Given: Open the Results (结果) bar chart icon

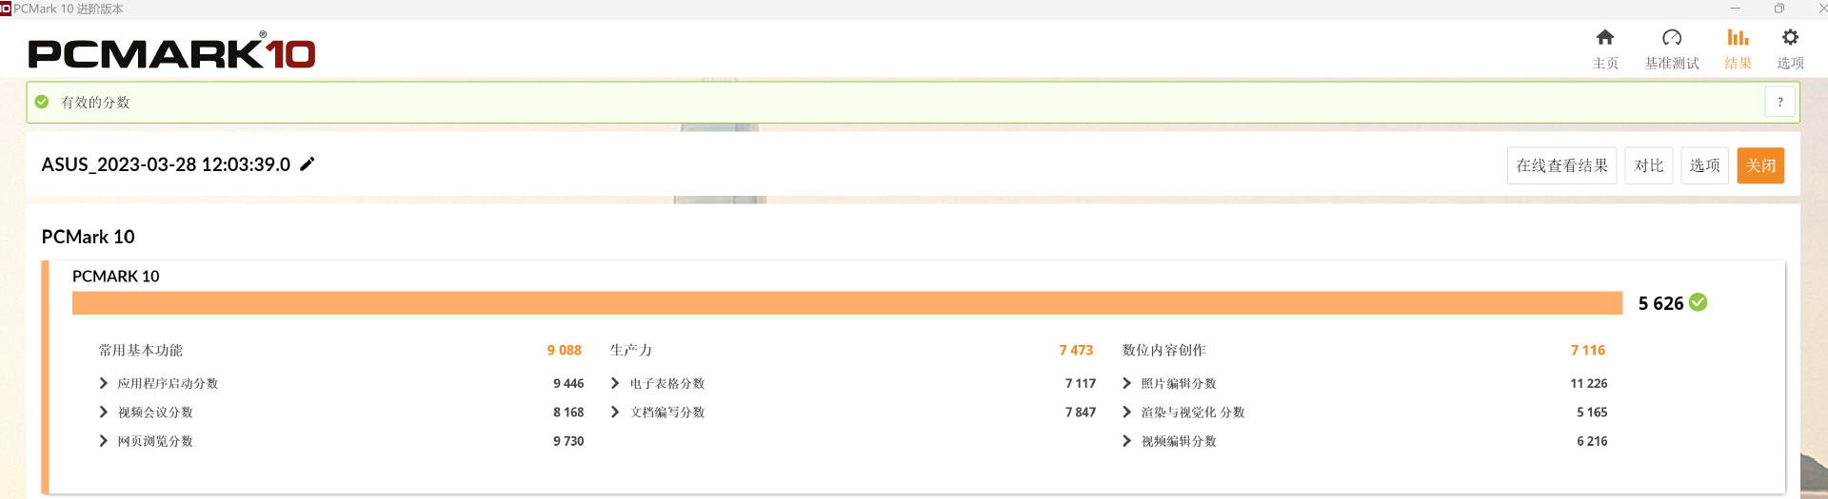Looking at the screenshot, I should pyautogui.click(x=1738, y=38).
